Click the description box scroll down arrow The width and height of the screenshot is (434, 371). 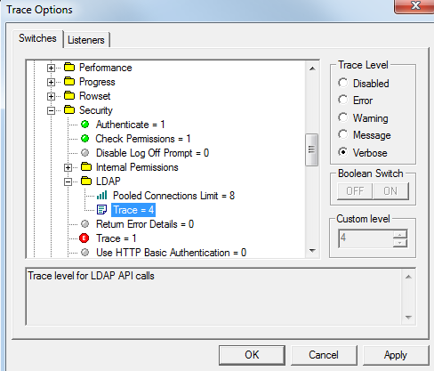click(x=408, y=318)
